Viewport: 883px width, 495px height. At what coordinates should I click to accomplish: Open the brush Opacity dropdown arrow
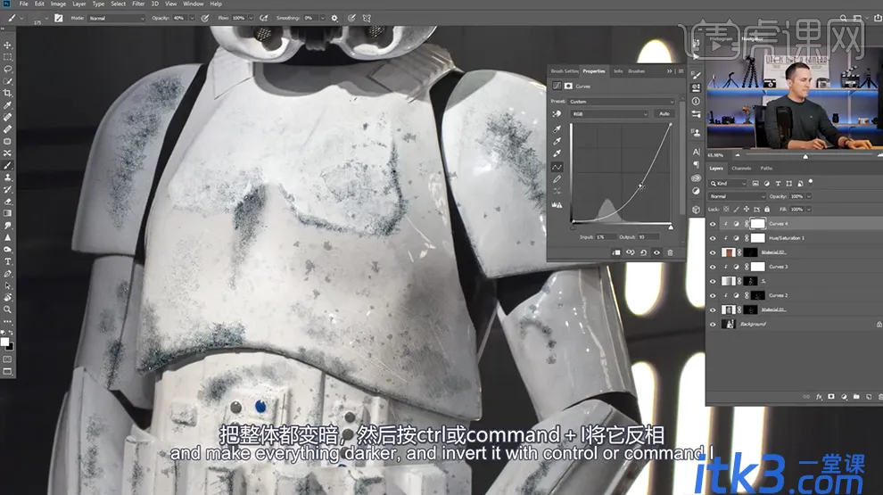pos(192,18)
